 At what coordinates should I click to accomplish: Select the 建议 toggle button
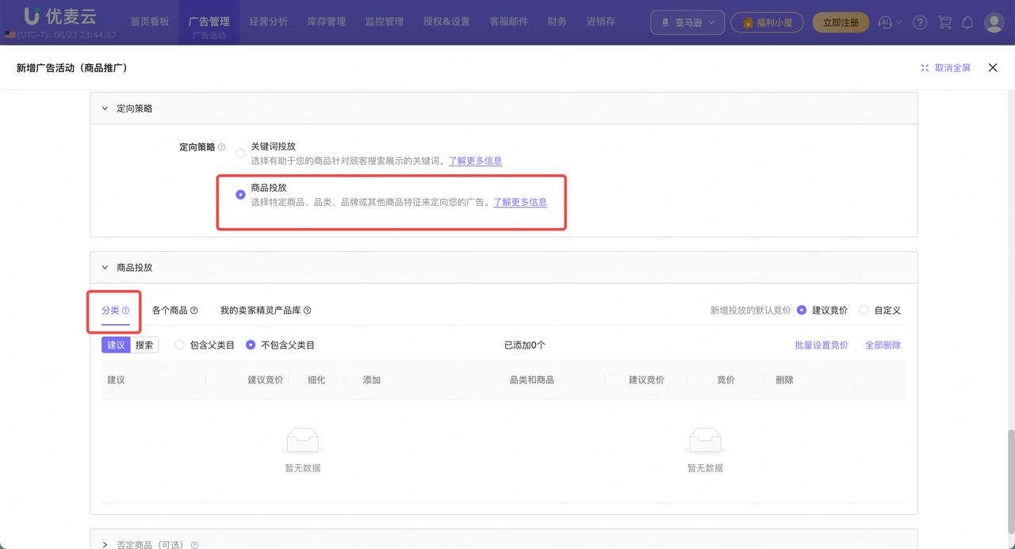tap(116, 345)
